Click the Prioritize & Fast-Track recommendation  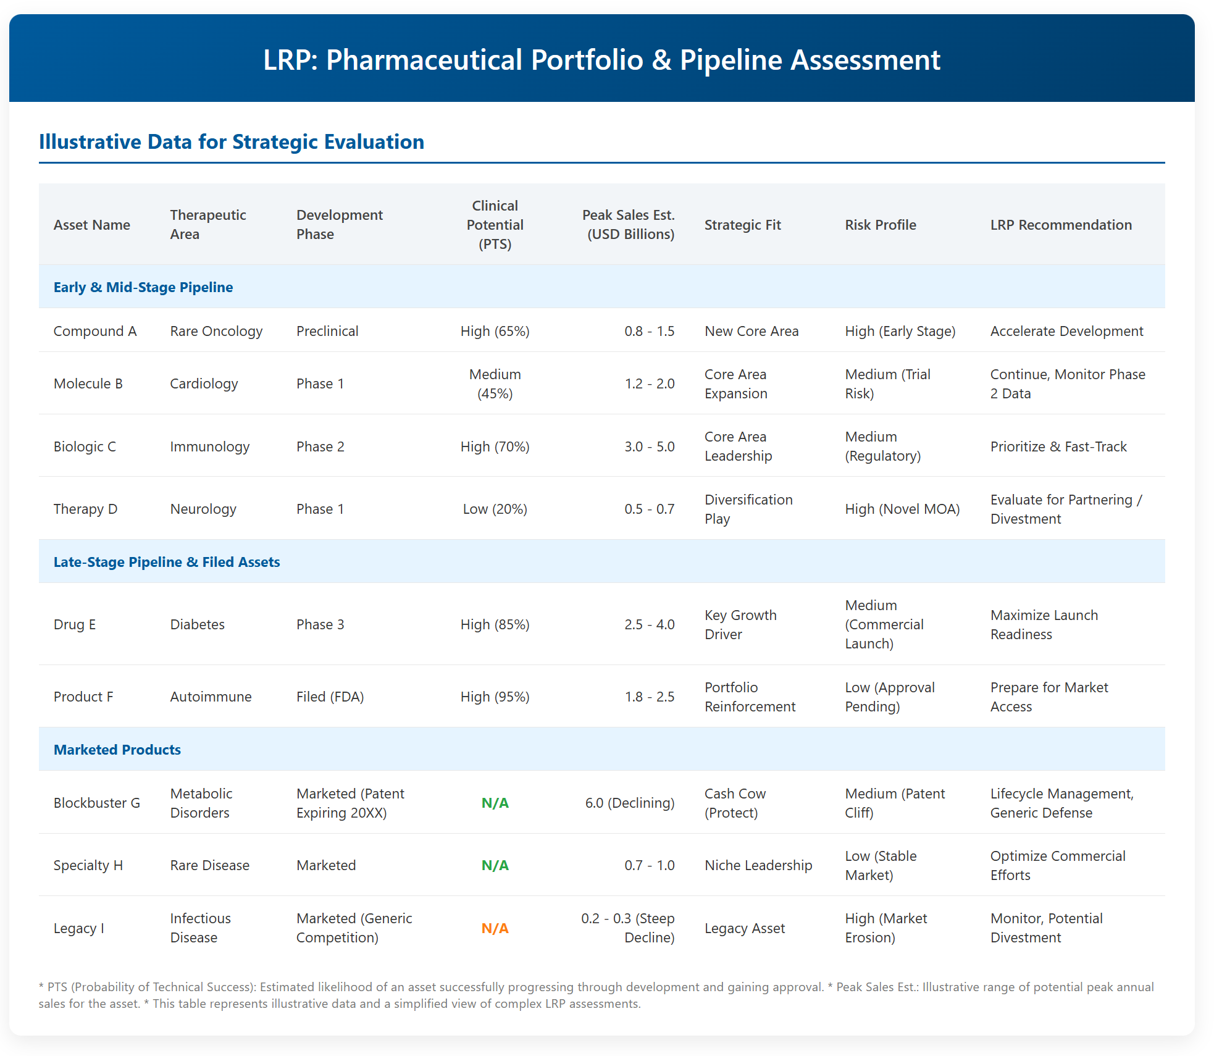click(x=1058, y=446)
